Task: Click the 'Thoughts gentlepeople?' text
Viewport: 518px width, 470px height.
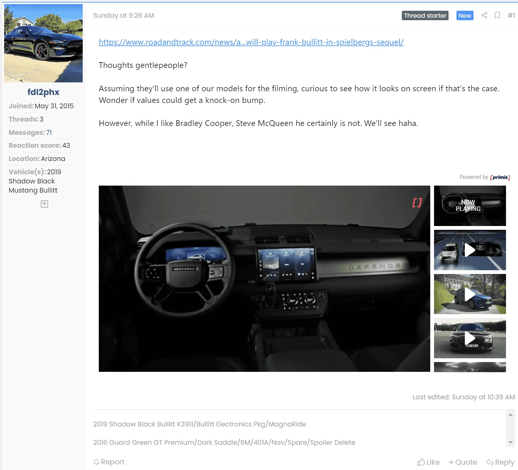Action: click(x=143, y=65)
